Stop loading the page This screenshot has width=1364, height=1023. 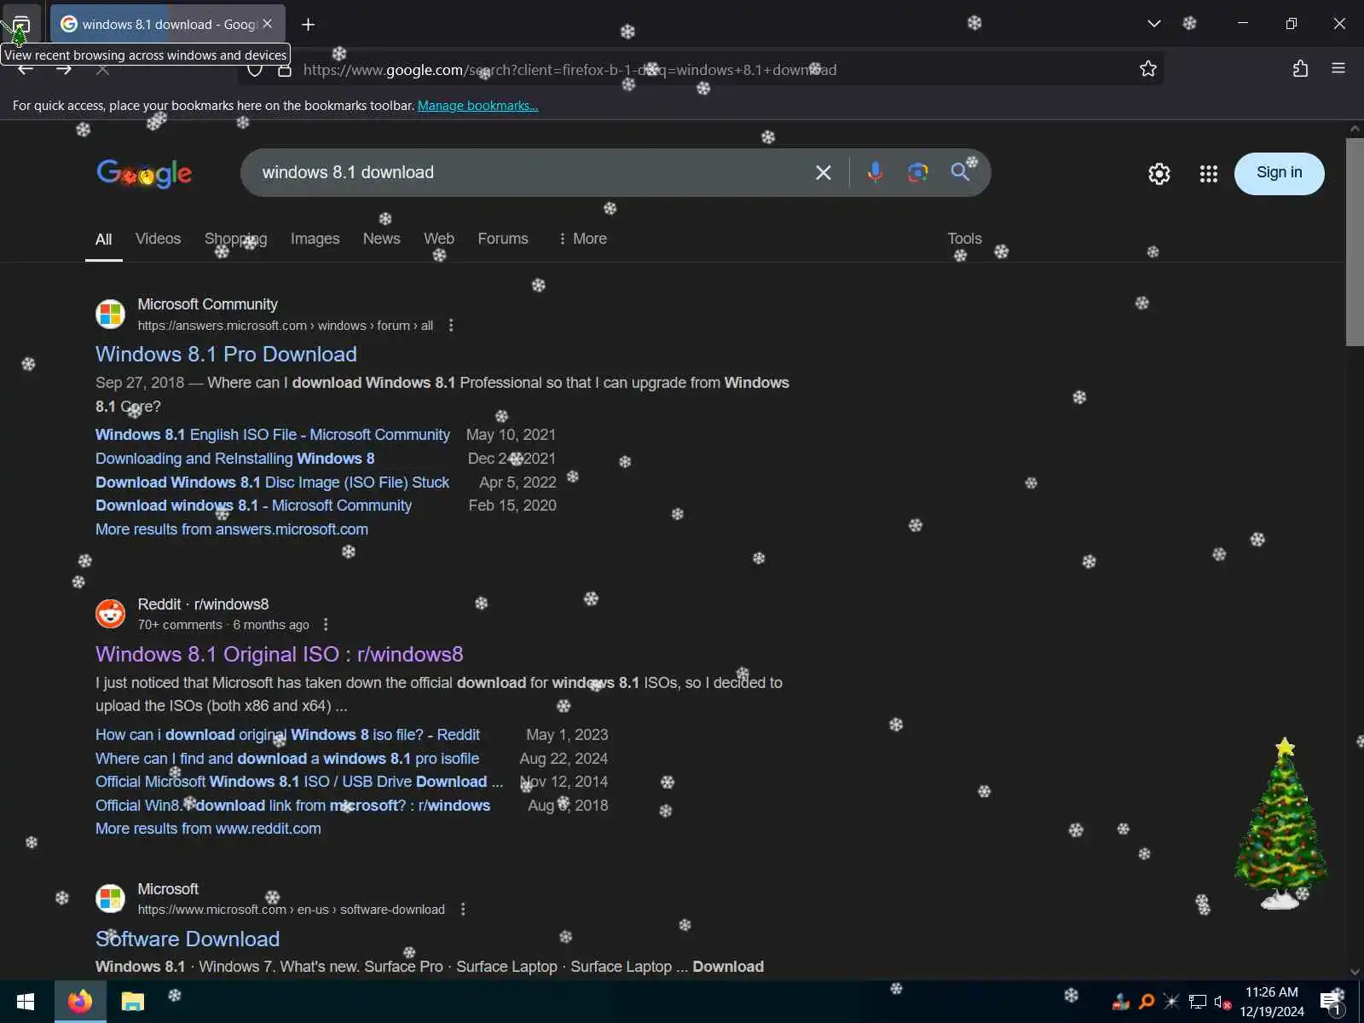(102, 70)
